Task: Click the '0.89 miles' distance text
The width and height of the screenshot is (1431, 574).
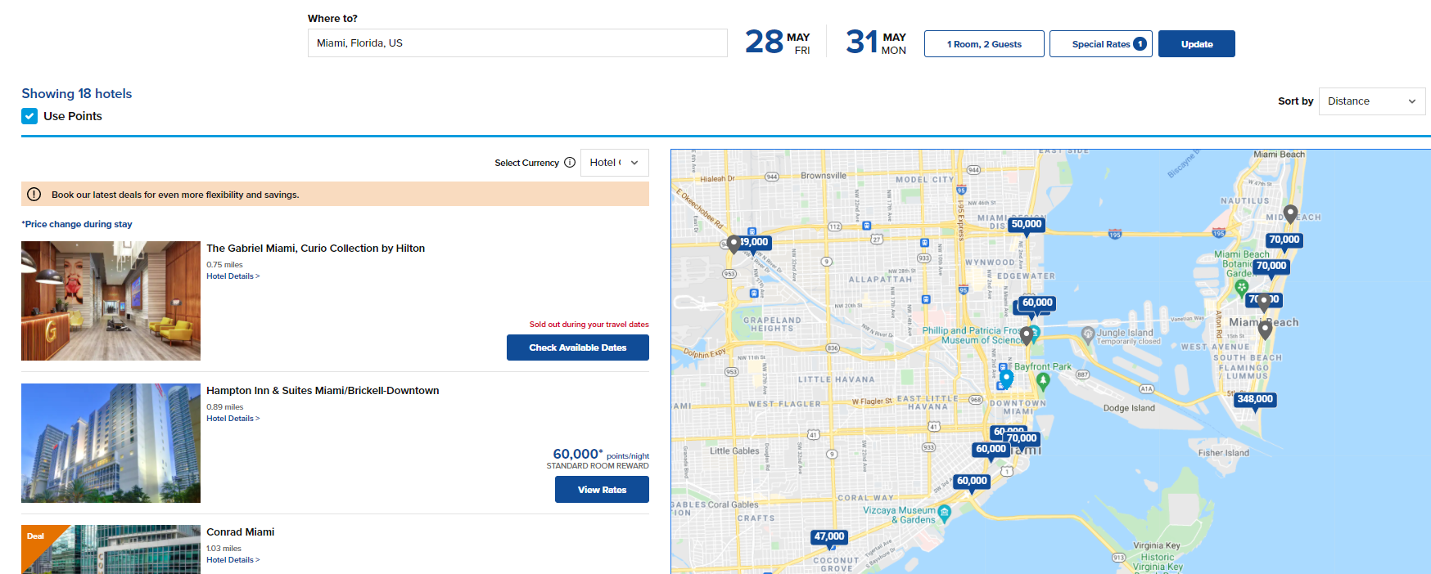Action: (224, 407)
